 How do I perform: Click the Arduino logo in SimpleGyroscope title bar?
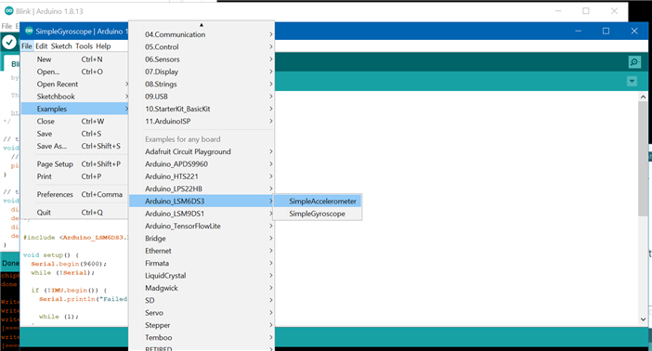29,32
